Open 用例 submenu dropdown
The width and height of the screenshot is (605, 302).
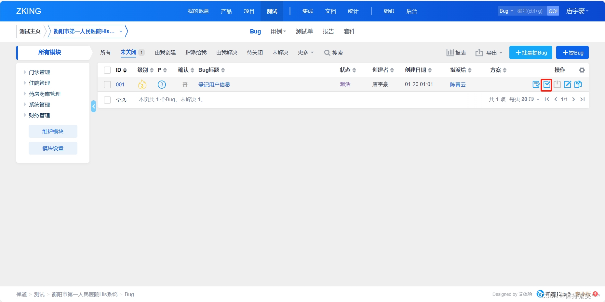278,31
